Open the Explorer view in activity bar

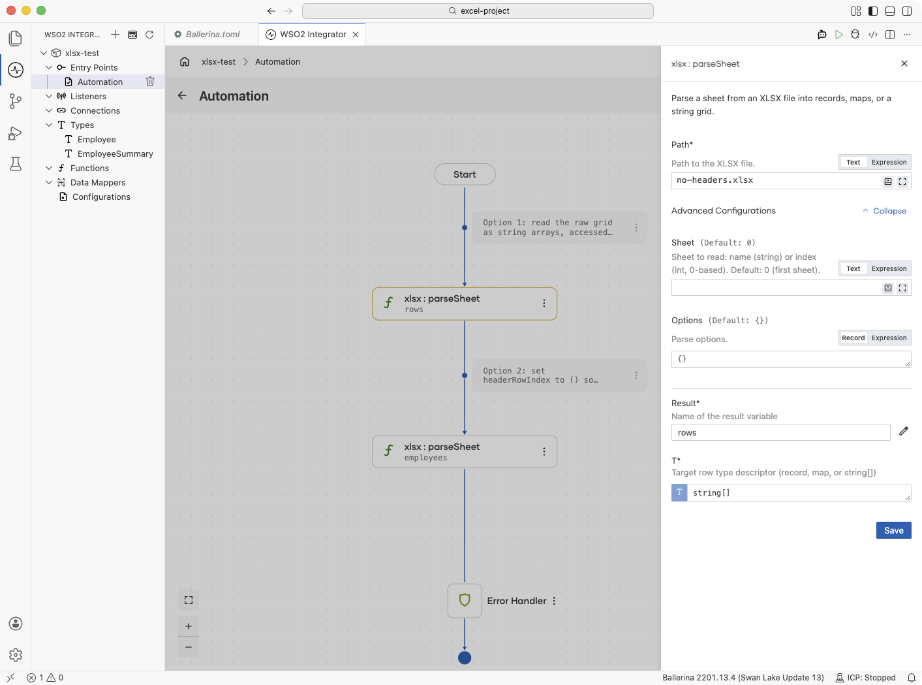coord(16,39)
